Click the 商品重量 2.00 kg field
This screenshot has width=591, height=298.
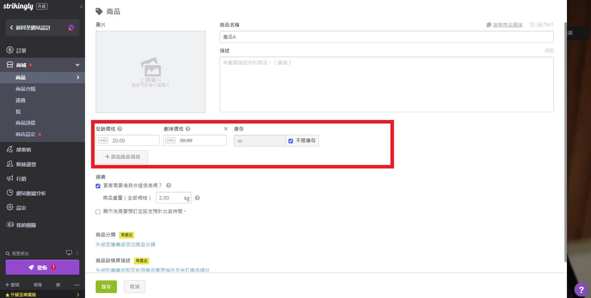[174, 198]
